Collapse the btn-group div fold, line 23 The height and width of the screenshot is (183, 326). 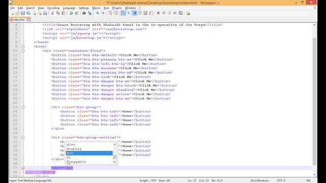coord(23,107)
